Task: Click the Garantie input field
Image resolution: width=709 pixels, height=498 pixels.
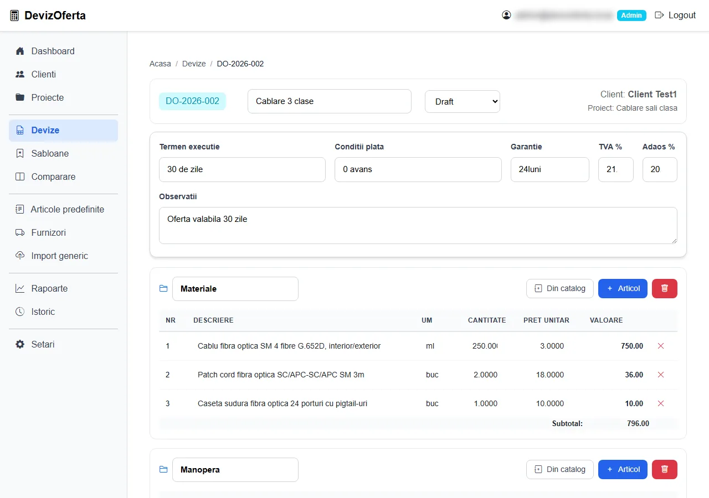Action: tap(550, 169)
